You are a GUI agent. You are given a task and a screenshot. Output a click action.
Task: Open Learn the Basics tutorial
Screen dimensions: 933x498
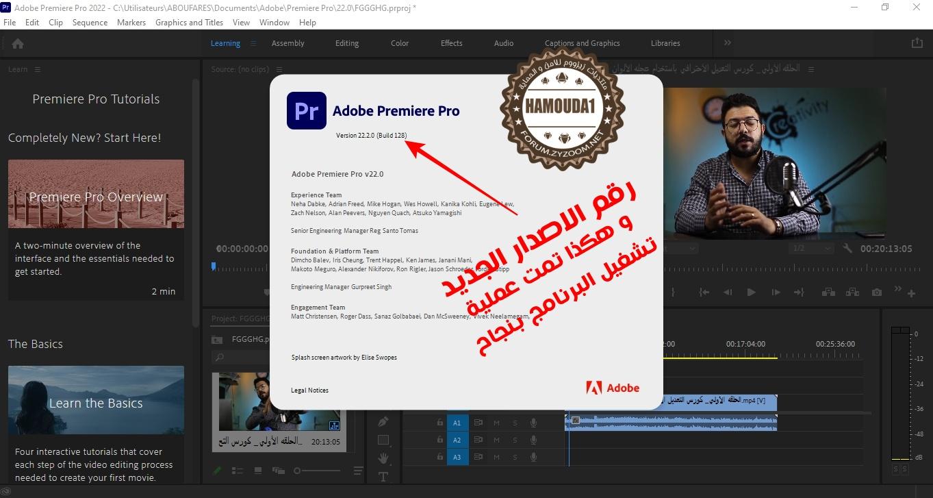(96, 400)
